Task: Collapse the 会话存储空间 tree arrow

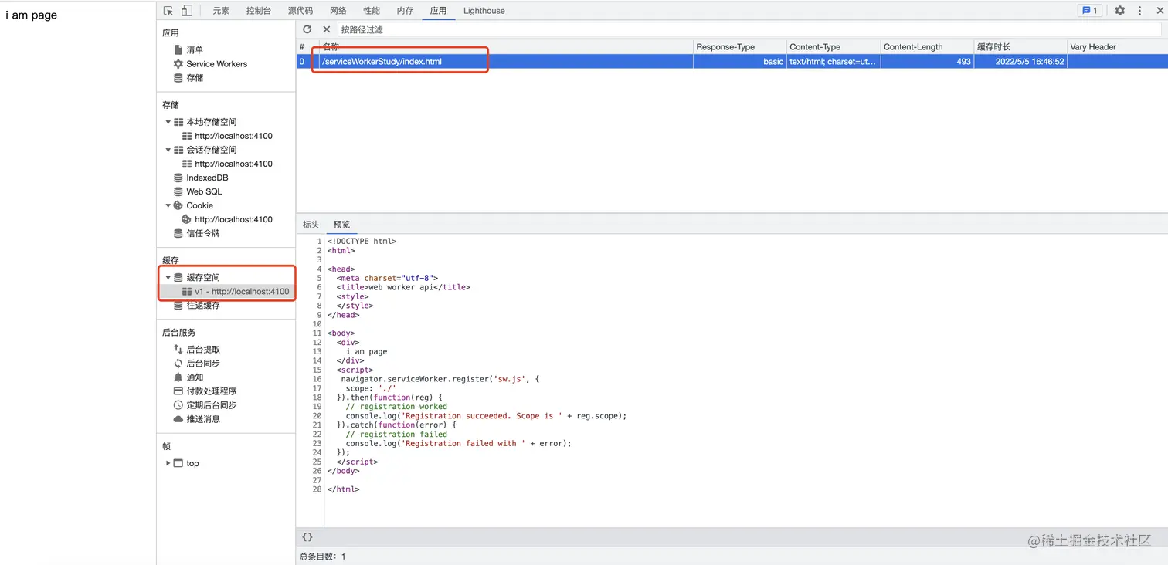Action: point(168,150)
